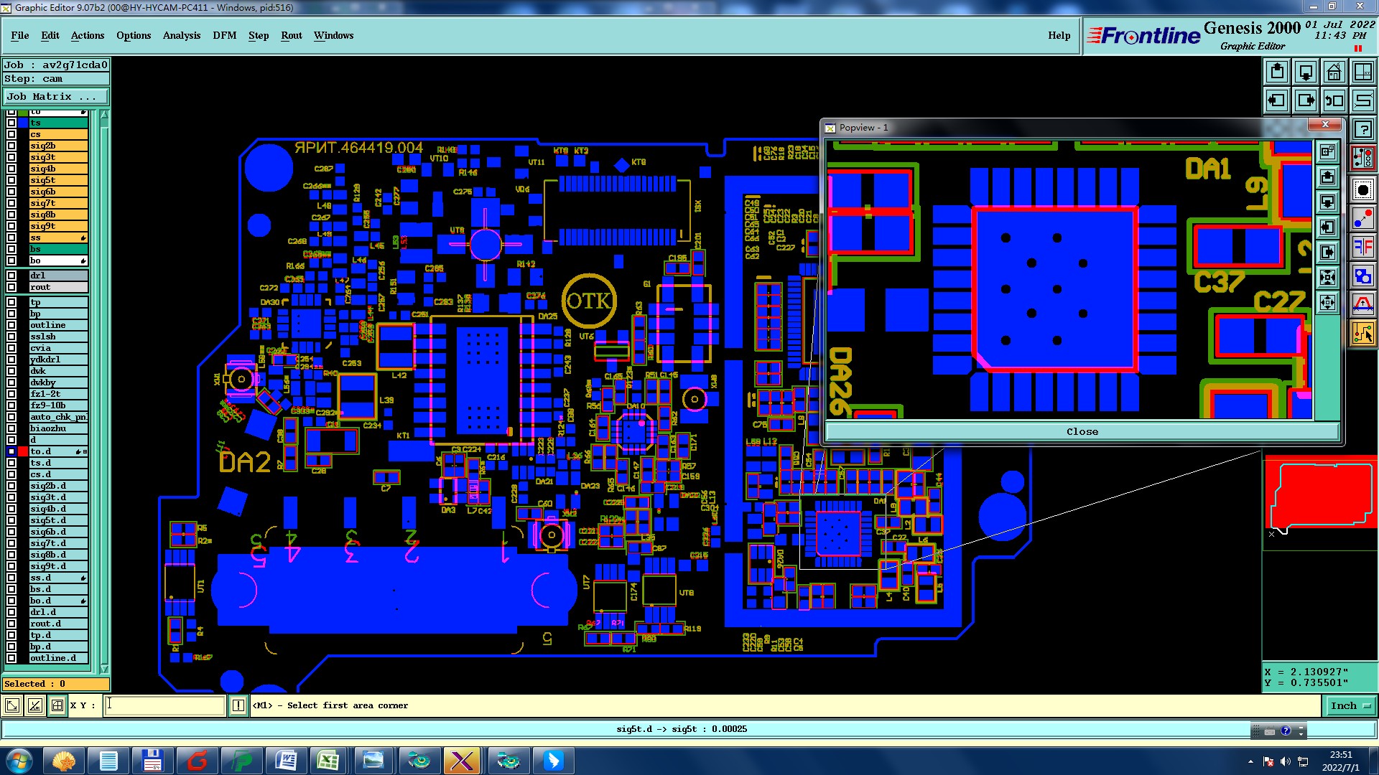Click the red arc measure icon

[1363, 304]
